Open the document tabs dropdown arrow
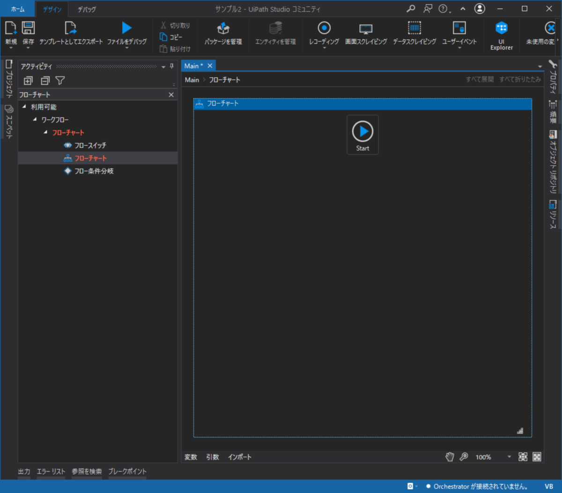The image size is (562, 493). [x=540, y=66]
